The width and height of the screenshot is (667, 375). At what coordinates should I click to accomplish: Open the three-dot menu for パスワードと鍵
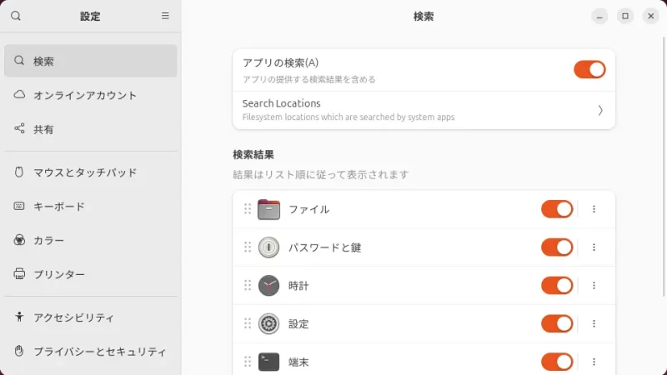click(x=594, y=247)
